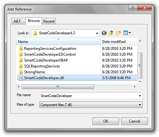The height and width of the screenshot is (137, 159).
Task: Switch to the .NET tab
Action: pos(18,21)
